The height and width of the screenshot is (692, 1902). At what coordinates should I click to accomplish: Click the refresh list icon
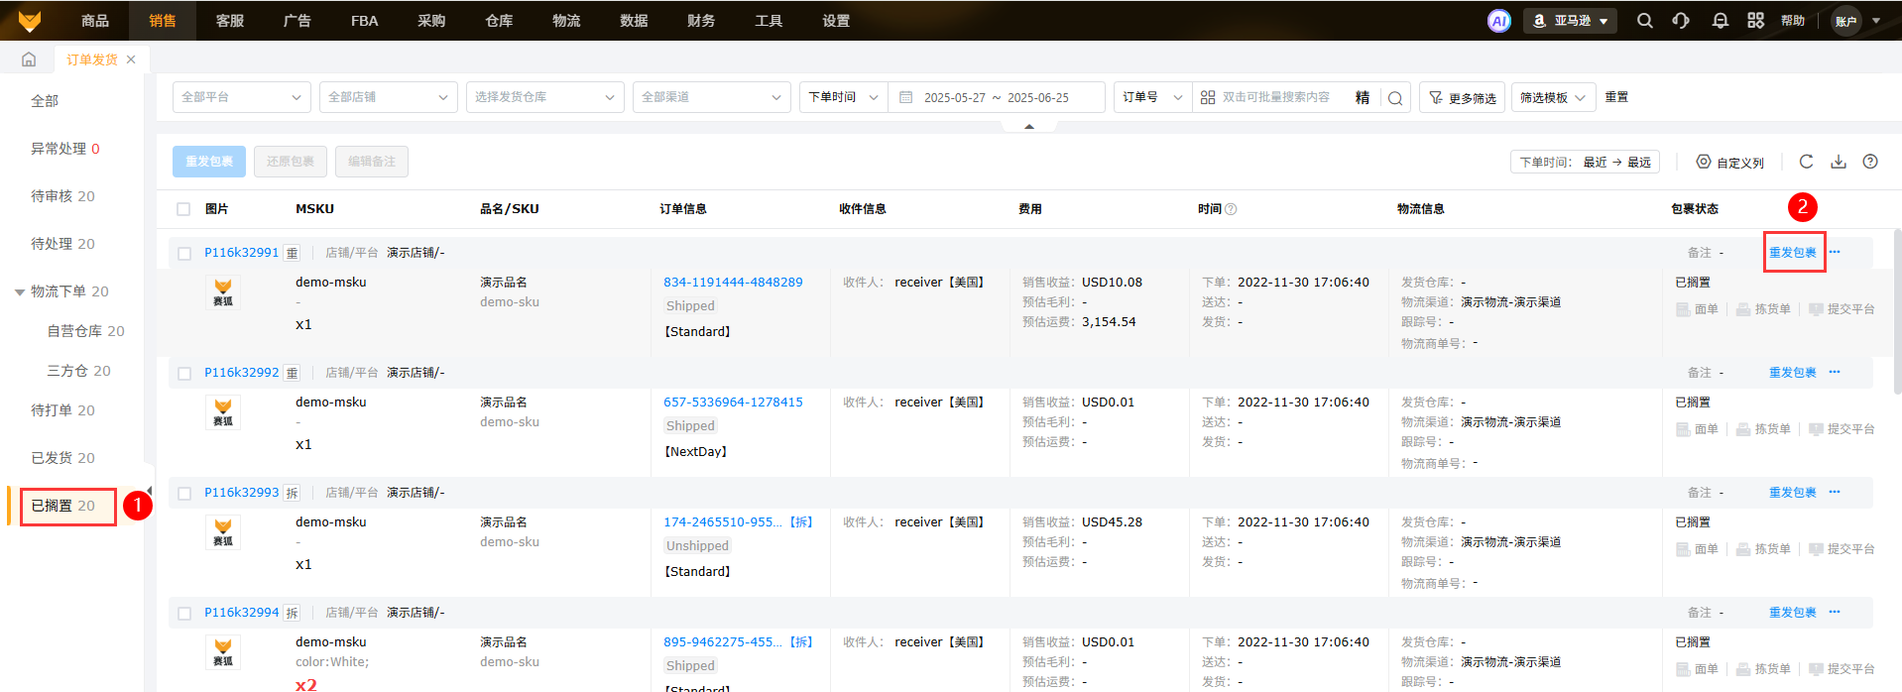tap(1806, 162)
